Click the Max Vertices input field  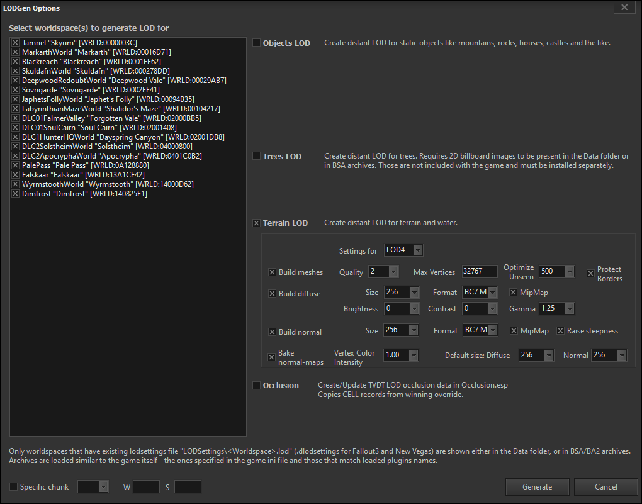point(480,271)
